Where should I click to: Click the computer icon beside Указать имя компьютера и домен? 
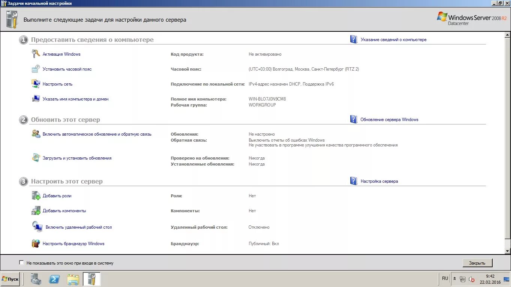point(36,99)
